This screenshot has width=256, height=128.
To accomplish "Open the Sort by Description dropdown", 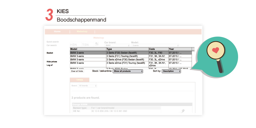I will click(171, 71).
